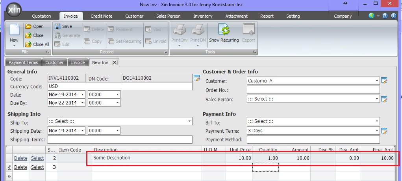Click the Copy record button

(93, 41)
